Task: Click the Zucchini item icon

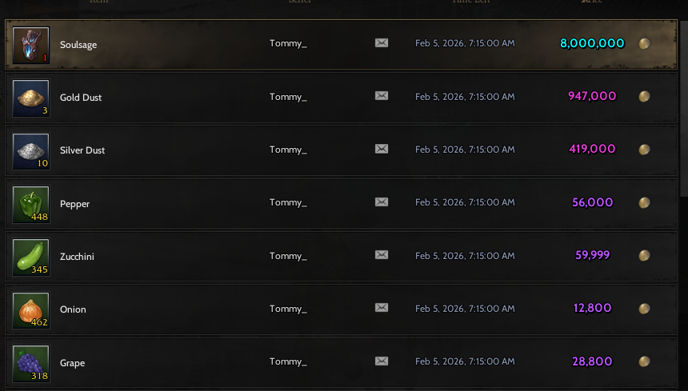Action: (x=30, y=257)
